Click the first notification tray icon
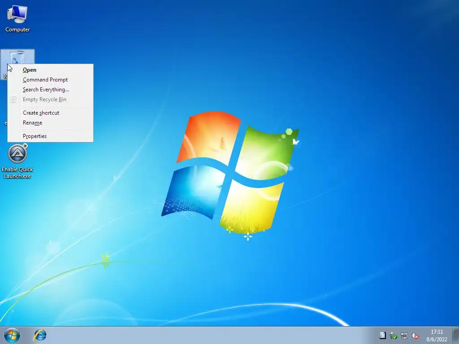The width and height of the screenshot is (459, 344). tap(383, 335)
